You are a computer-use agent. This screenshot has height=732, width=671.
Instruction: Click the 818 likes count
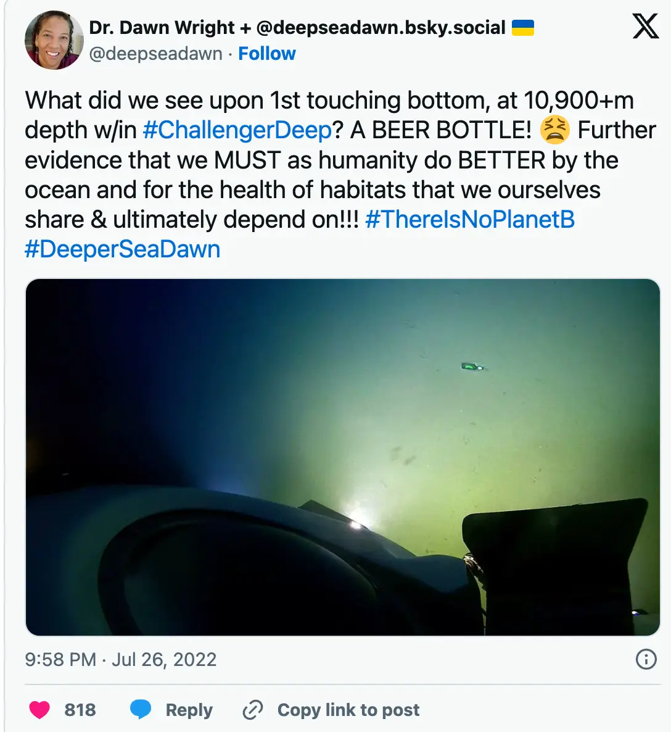point(79,710)
